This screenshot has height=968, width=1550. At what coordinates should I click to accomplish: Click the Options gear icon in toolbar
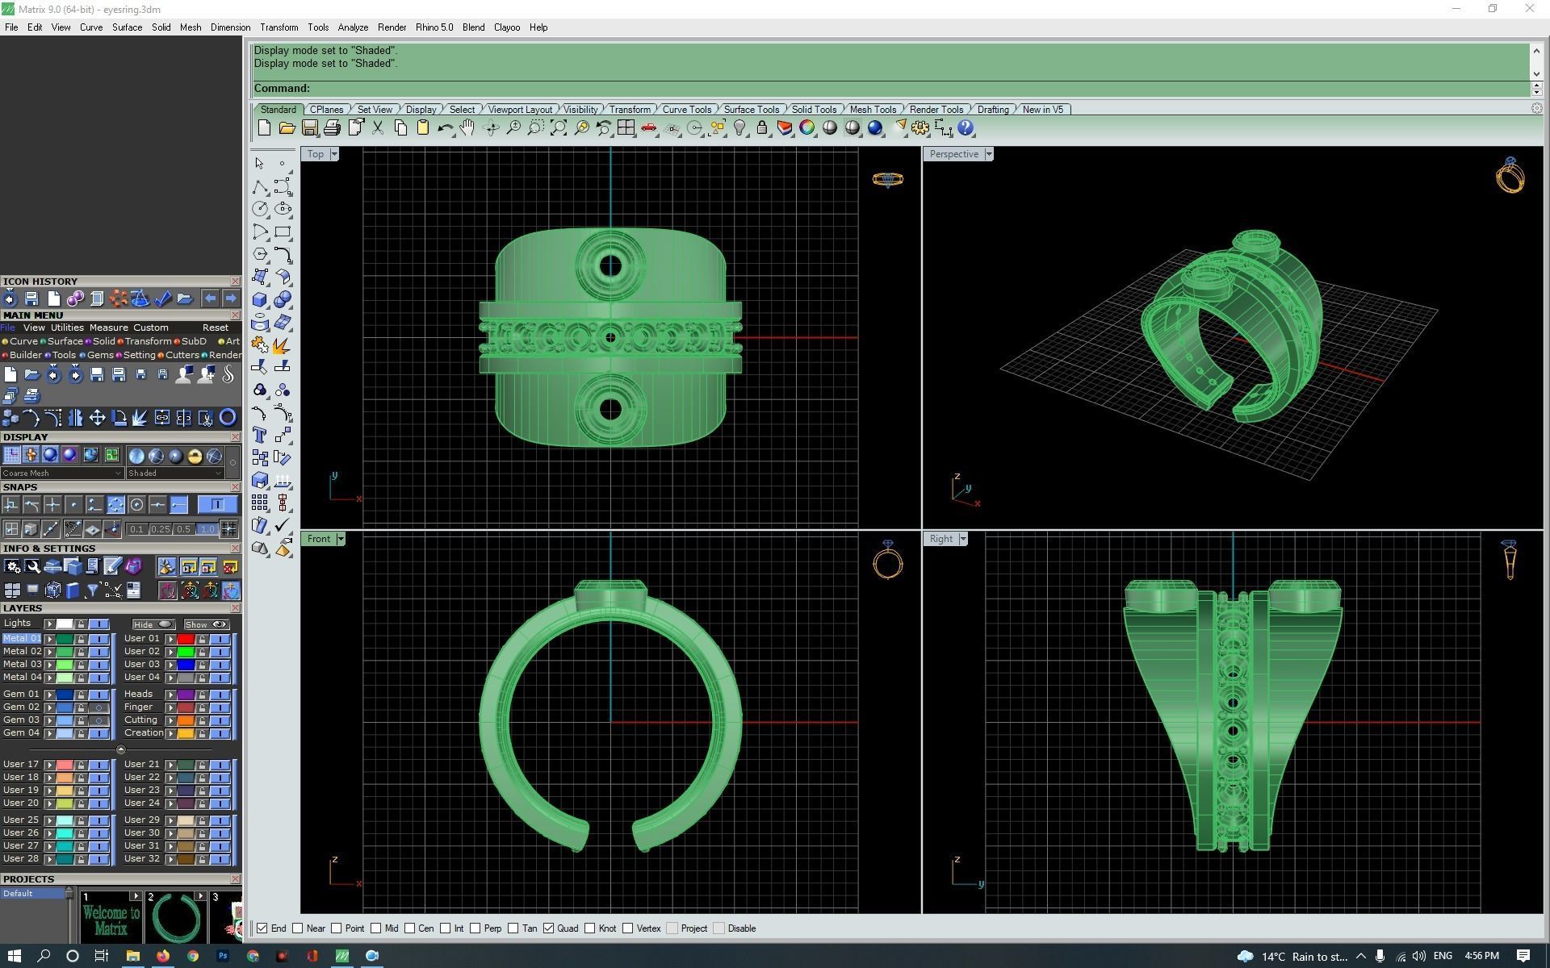click(920, 128)
